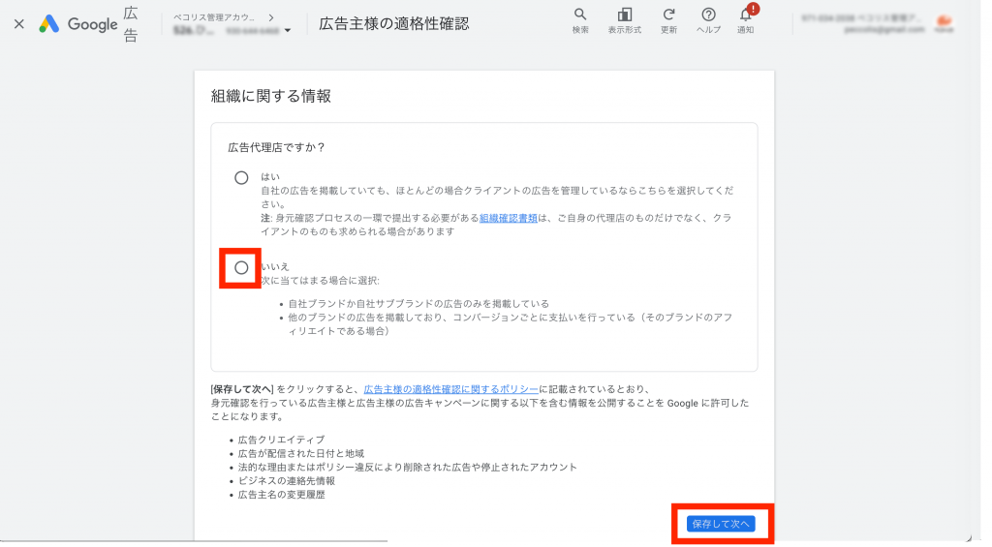Open the account email menu at top right
Image resolution: width=992 pixels, height=547 pixels.
coord(856,24)
